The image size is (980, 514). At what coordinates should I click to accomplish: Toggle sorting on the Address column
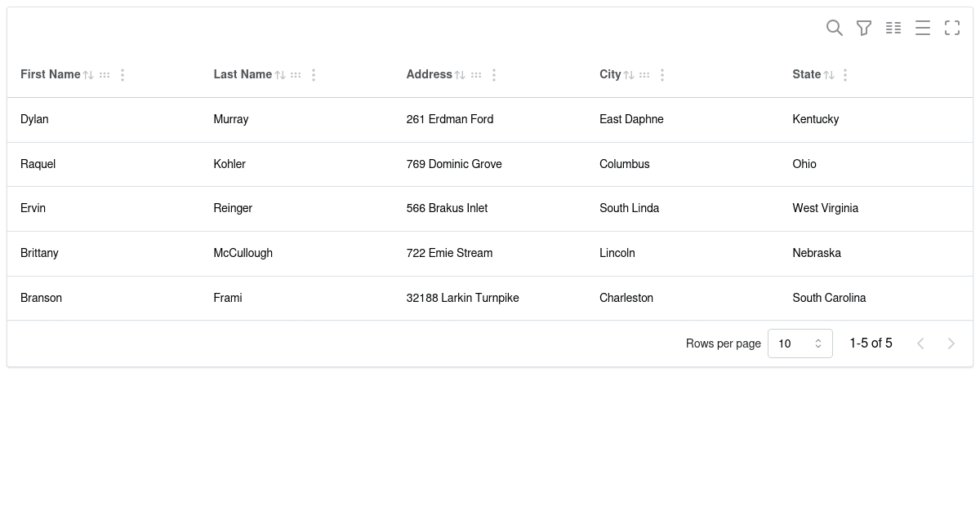tap(460, 74)
